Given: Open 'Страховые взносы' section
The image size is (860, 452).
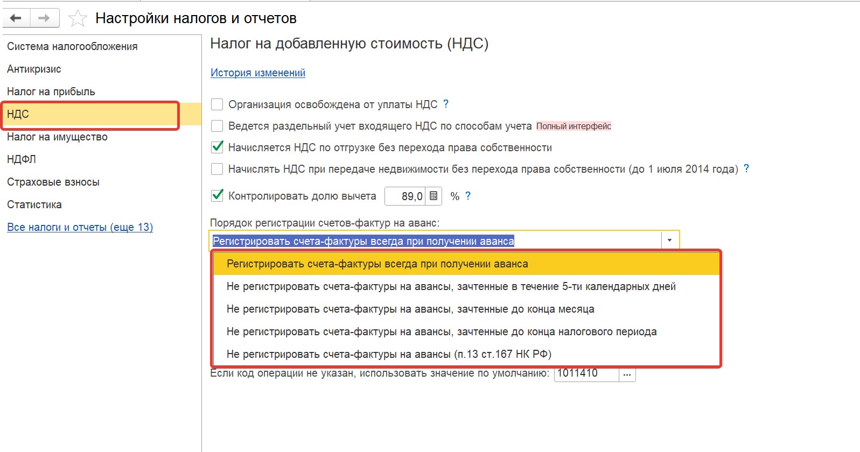Looking at the screenshot, I should [x=53, y=182].
